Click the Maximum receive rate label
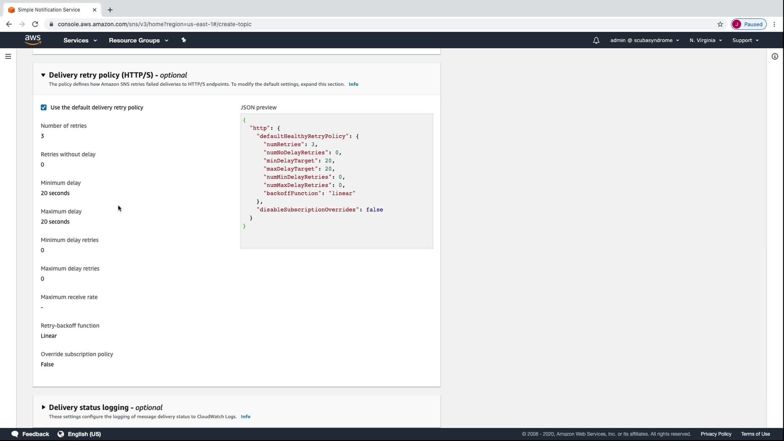Viewport: 784px width, 441px height. click(69, 297)
